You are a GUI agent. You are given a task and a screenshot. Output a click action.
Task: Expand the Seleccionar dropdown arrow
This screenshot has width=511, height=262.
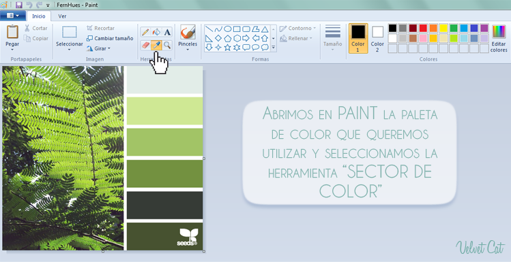[x=69, y=50]
